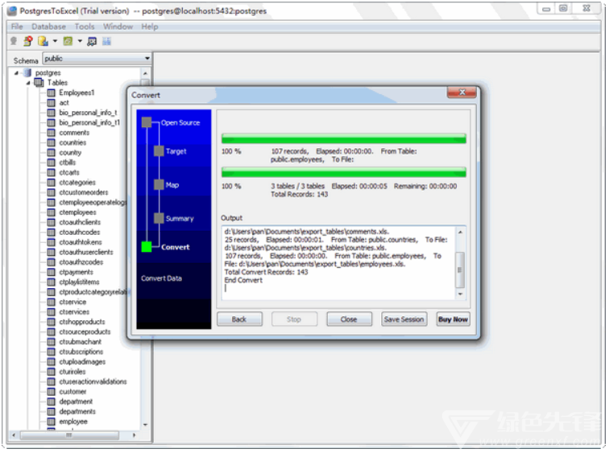Click the Stop button
609x453 pixels.
(x=294, y=319)
